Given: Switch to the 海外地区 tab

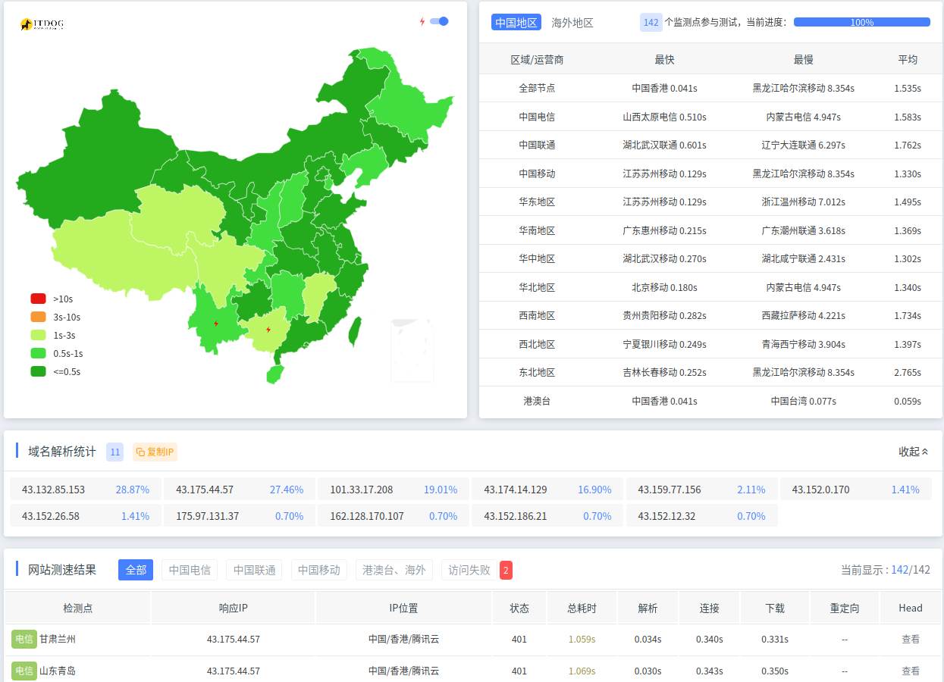Looking at the screenshot, I should (x=572, y=23).
